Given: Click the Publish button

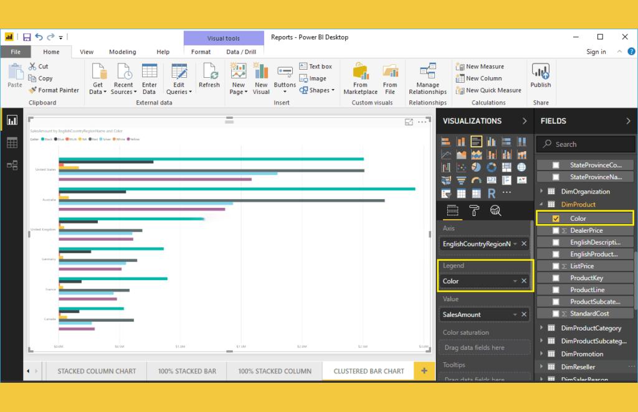Looking at the screenshot, I should click(540, 76).
